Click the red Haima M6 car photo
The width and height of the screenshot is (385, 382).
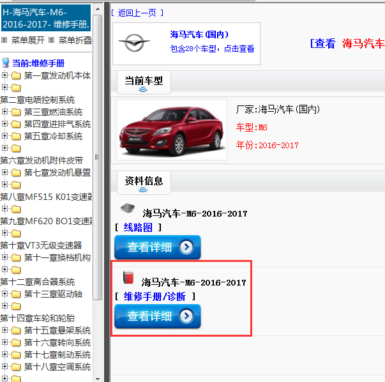click(x=172, y=130)
